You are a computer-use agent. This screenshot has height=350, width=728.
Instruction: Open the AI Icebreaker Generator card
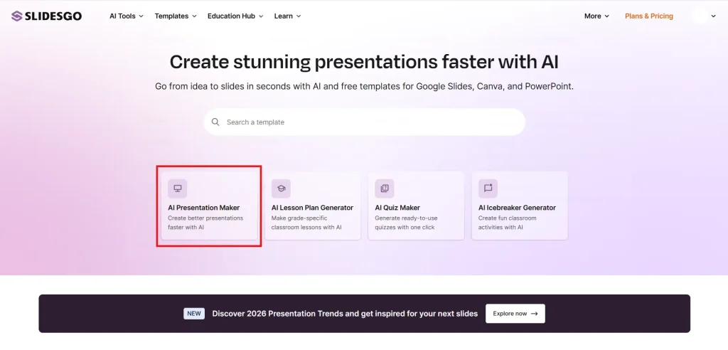[x=520, y=206]
